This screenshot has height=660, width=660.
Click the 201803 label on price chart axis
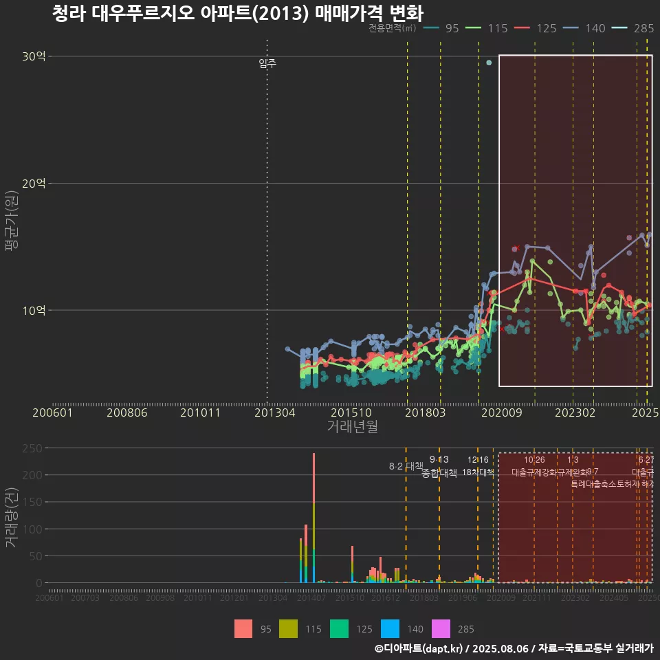tap(425, 412)
